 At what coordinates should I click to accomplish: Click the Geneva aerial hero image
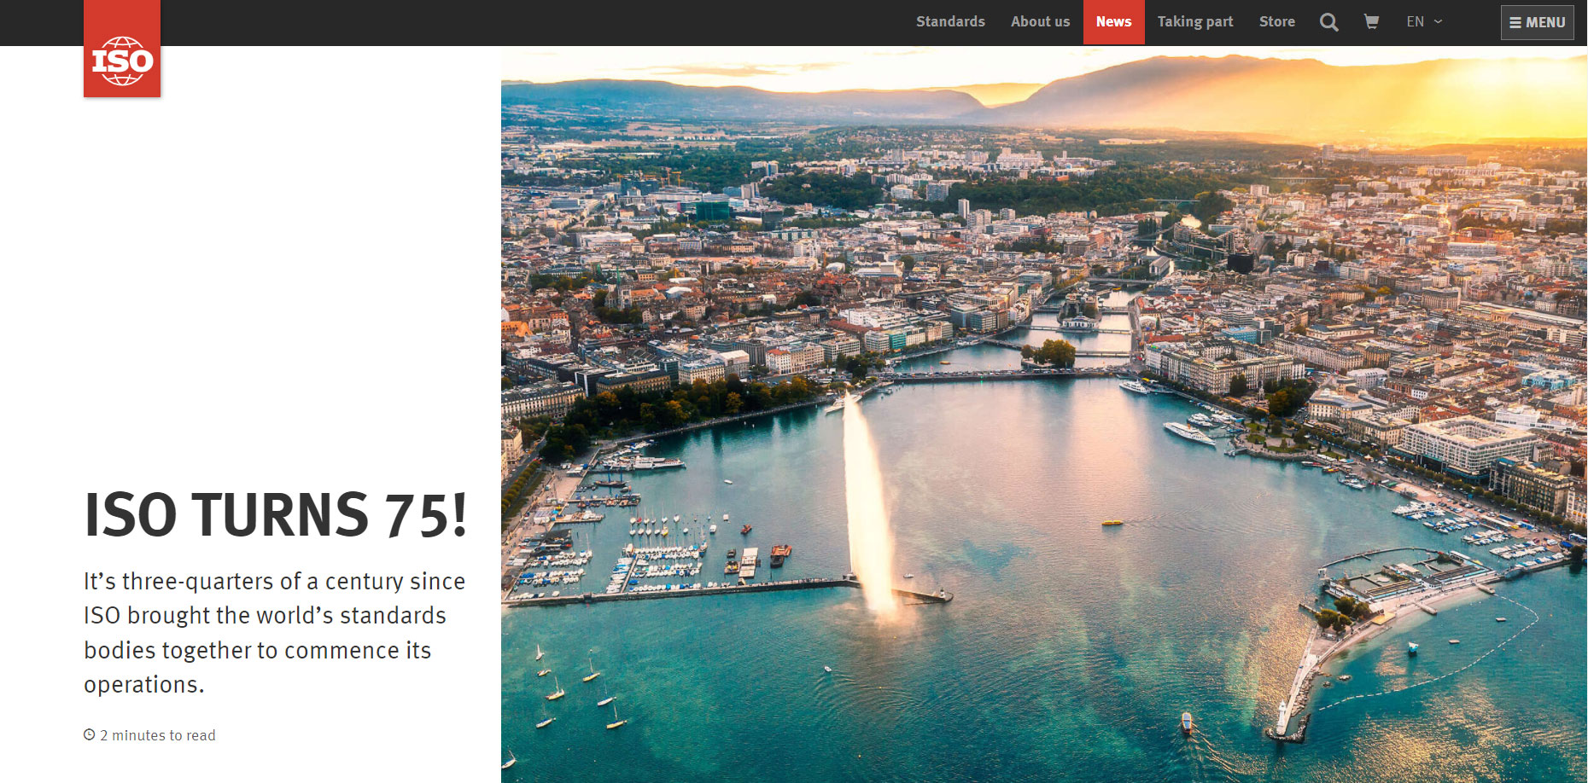coord(1043,415)
